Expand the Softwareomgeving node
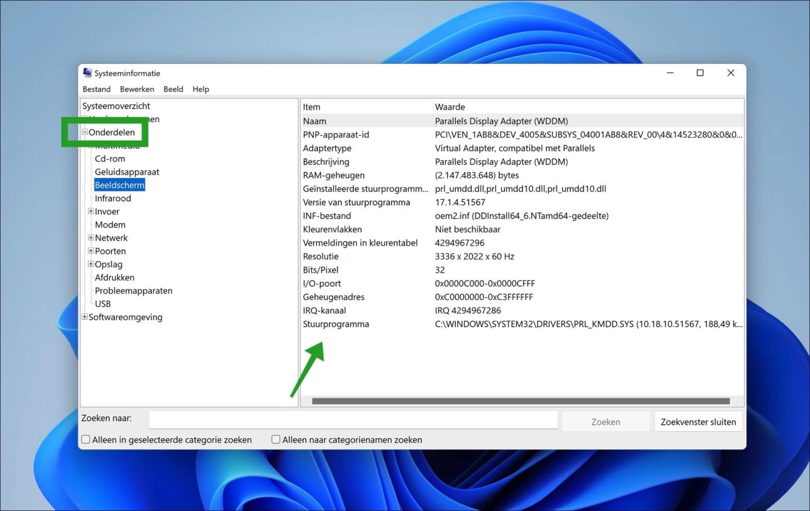This screenshot has height=511, width=810. (x=84, y=317)
